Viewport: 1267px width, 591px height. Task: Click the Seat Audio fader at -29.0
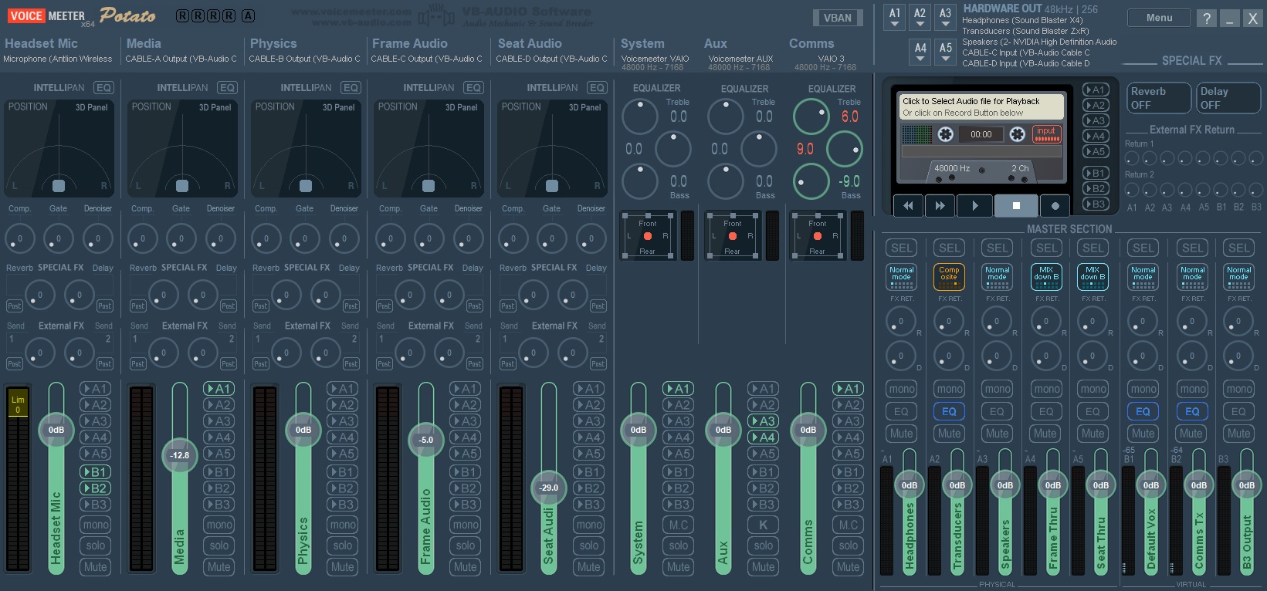(x=549, y=488)
